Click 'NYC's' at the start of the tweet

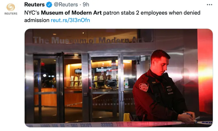tap(32, 13)
